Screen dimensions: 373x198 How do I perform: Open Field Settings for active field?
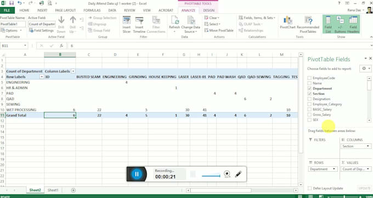tap(41, 30)
